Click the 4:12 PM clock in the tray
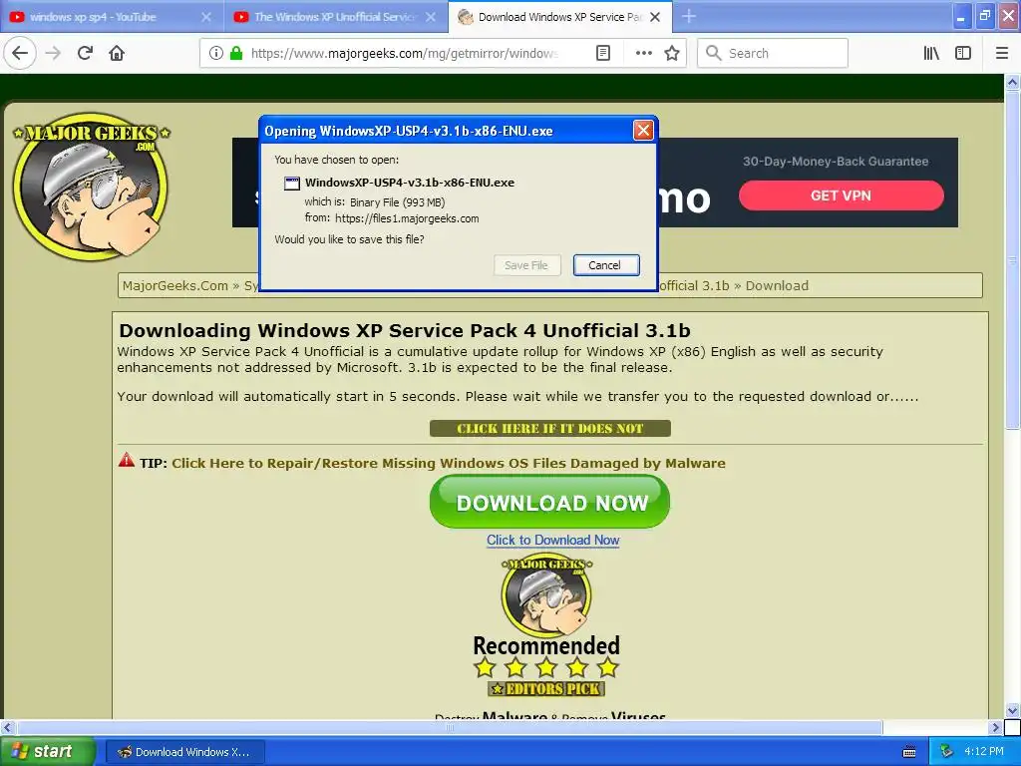 coord(983,751)
